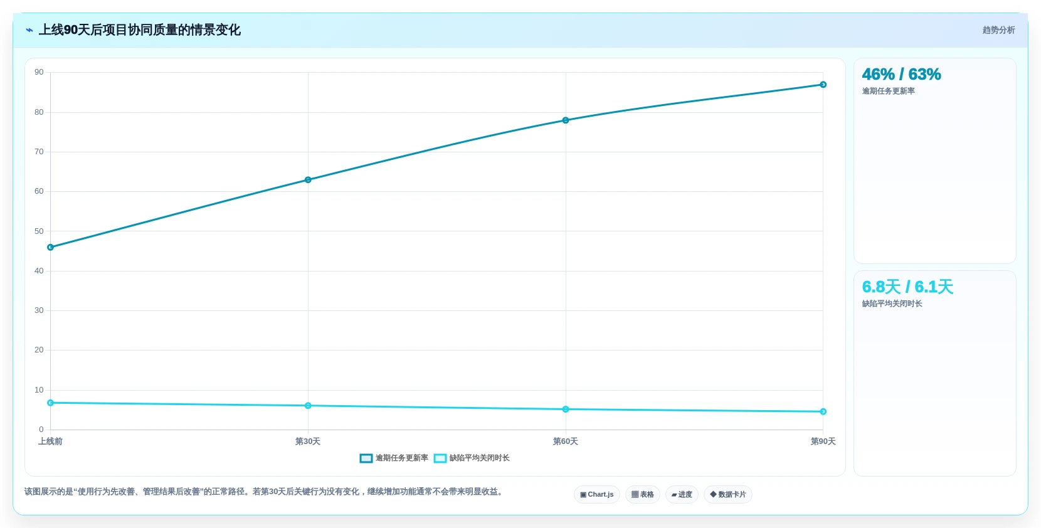
Task: Click the chart title 上线90天后项目协同质量的情景变化
Action: [x=140, y=30]
